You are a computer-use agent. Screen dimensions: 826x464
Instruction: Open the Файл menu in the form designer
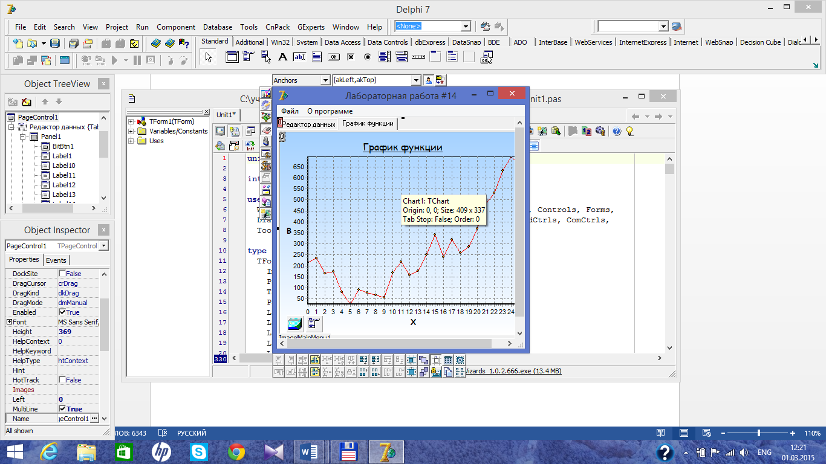point(290,111)
